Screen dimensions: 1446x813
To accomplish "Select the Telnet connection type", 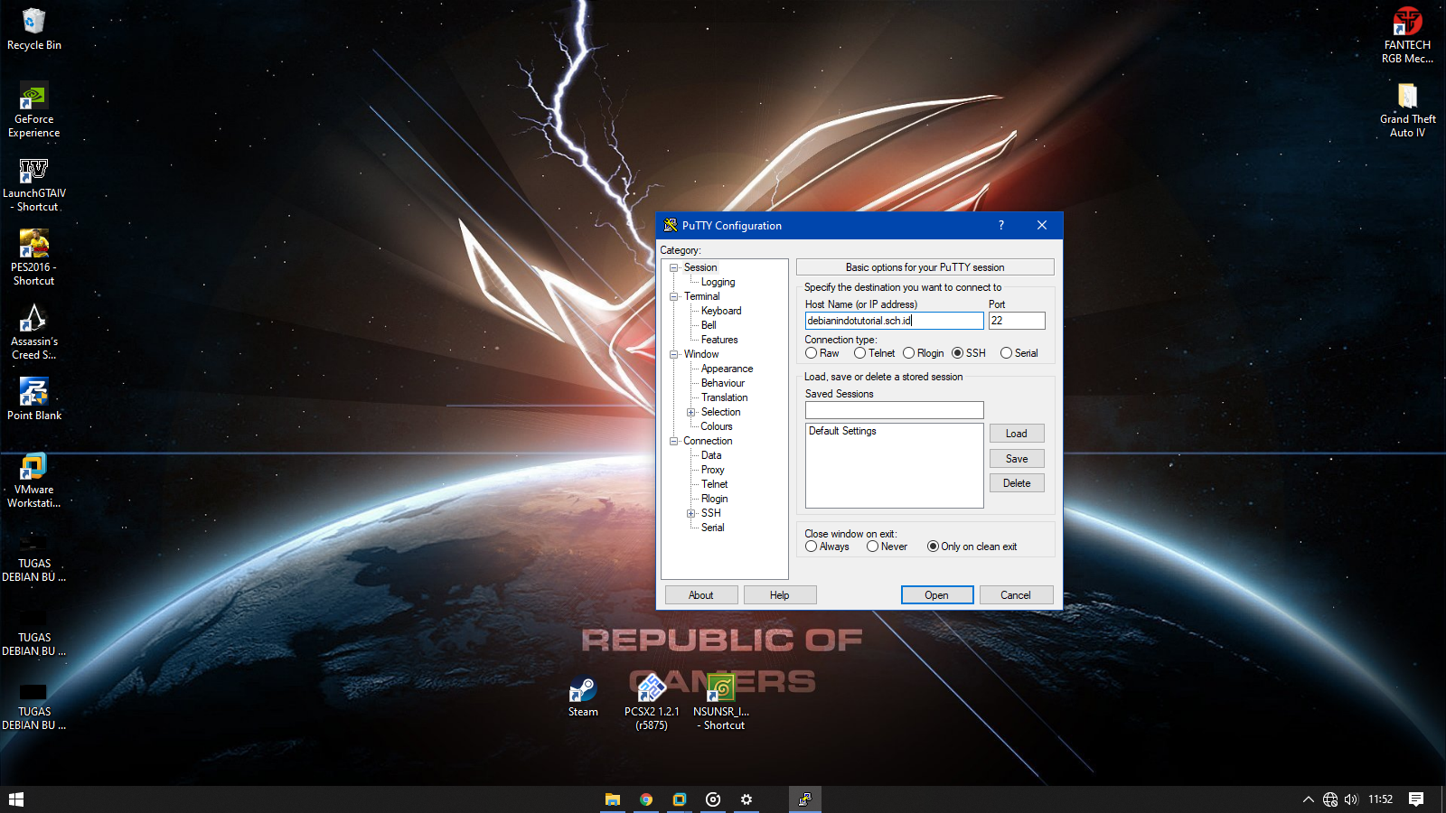I will (x=859, y=353).
